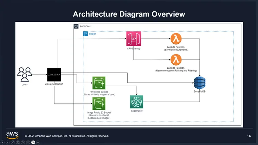258x145 pixels.
Task: Select the black ZALORA application logo
Action: point(54,75)
